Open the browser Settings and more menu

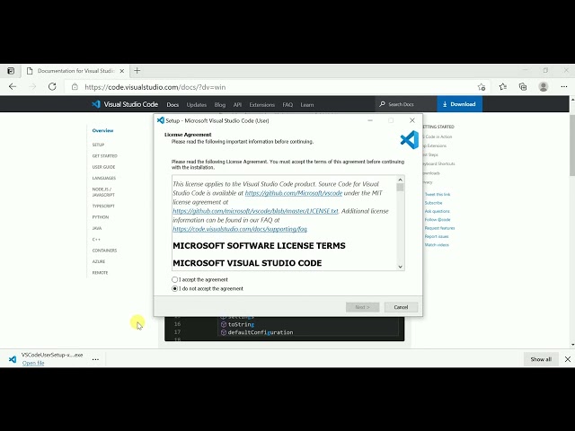[564, 87]
